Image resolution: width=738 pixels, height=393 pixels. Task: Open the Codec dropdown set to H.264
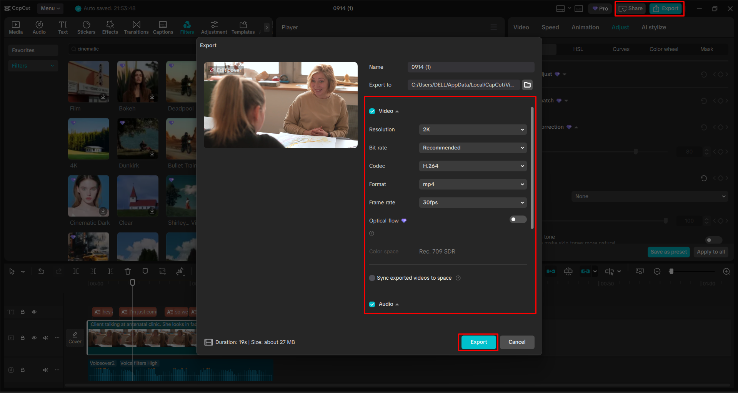pos(472,166)
